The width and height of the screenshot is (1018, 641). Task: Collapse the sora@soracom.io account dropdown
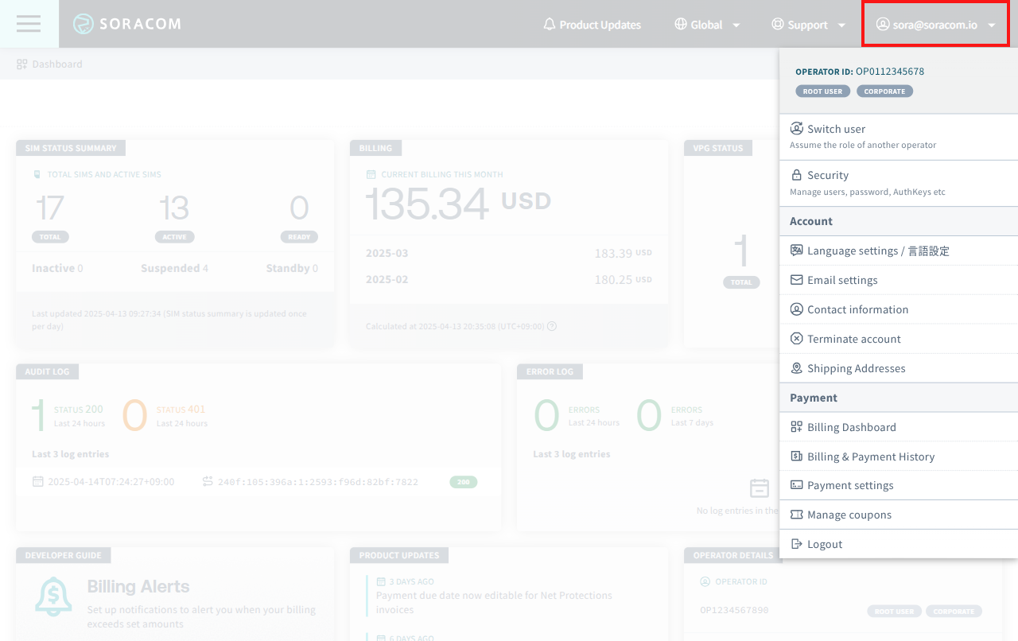coord(935,24)
